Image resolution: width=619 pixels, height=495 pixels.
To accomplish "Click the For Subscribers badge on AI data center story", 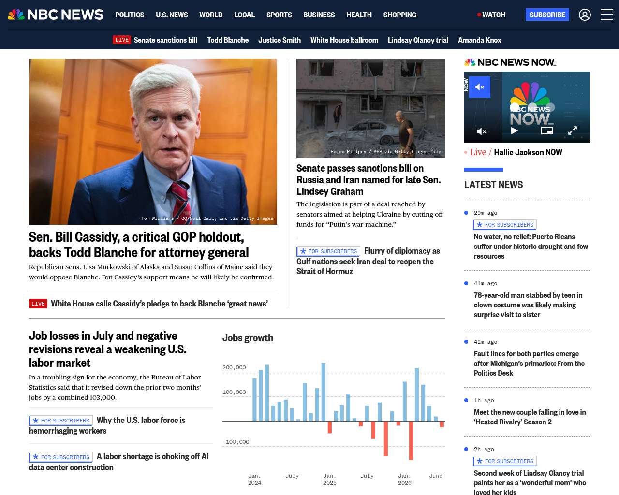I will [x=61, y=457].
